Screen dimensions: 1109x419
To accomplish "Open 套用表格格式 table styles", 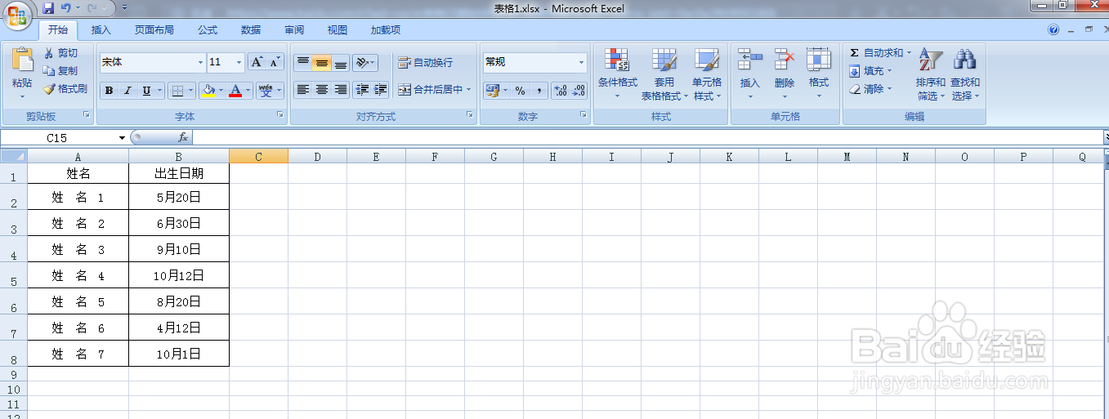I will 664,74.
